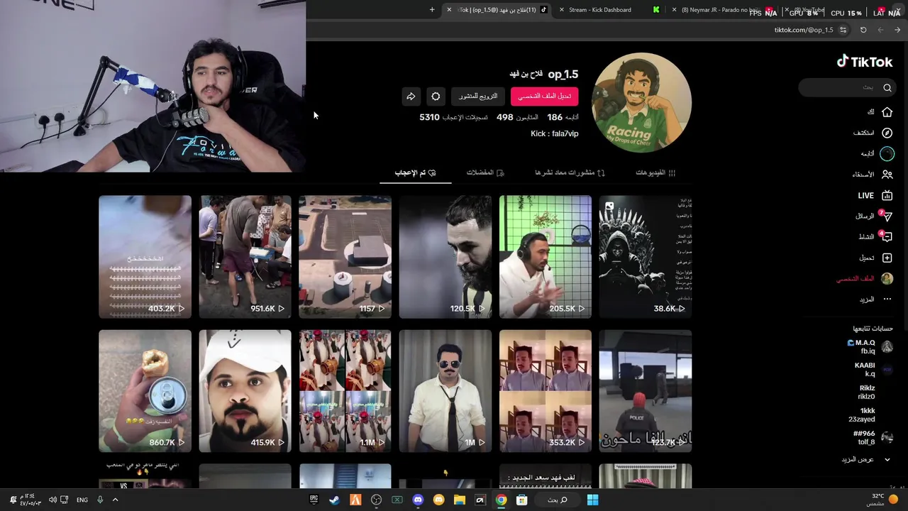Screen dimensions: 908x511
Task: Open the 498 followers count
Action: pos(517,117)
